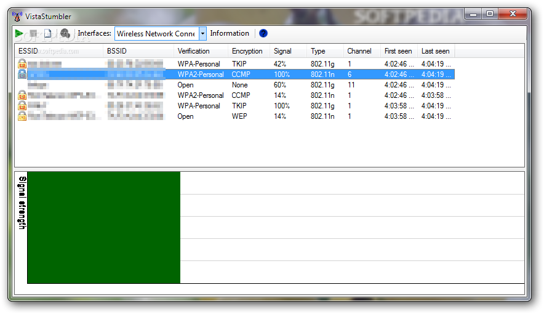This screenshot has height=314, width=544.
Task: Click channel '6' in selected row
Action: point(350,74)
